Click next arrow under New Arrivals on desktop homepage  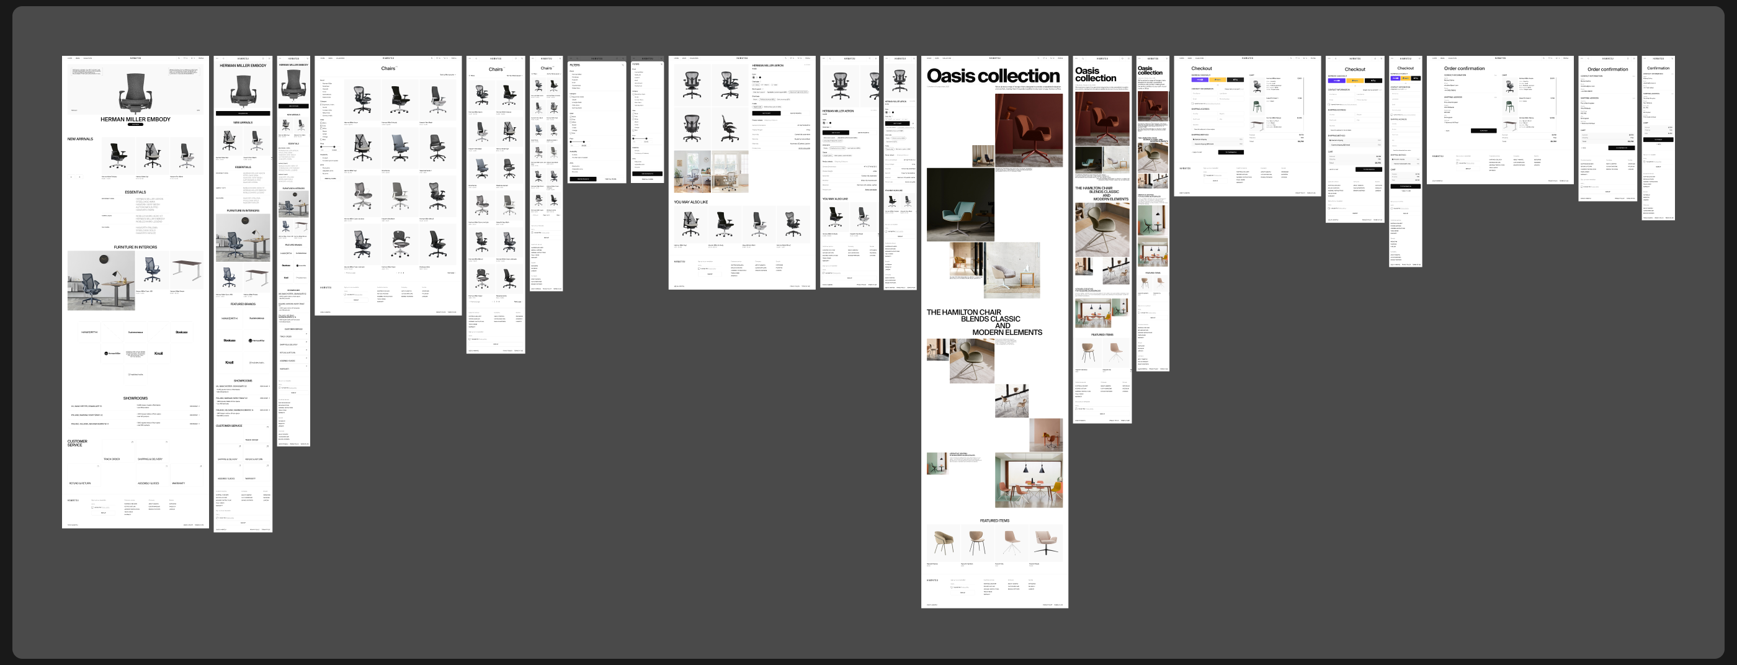pos(79,177)
